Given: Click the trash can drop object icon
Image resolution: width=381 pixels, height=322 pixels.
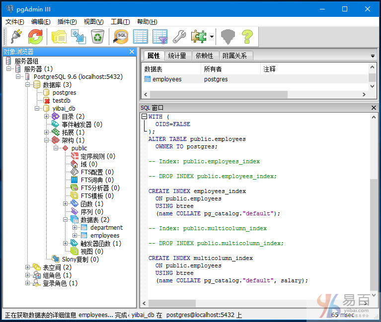Looking at the screenshot, I should point(97,36).
